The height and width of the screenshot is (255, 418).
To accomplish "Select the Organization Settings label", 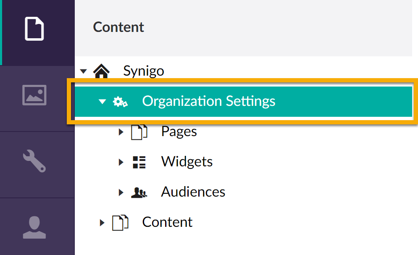I will point(209,101).
